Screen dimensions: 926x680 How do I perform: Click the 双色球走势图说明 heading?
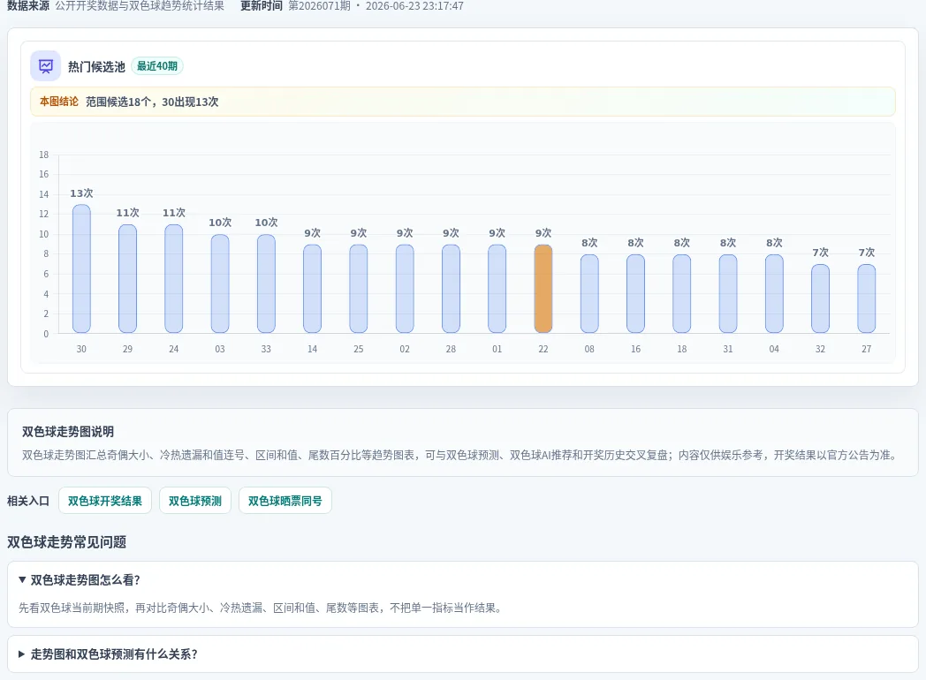tap(68, 432)
